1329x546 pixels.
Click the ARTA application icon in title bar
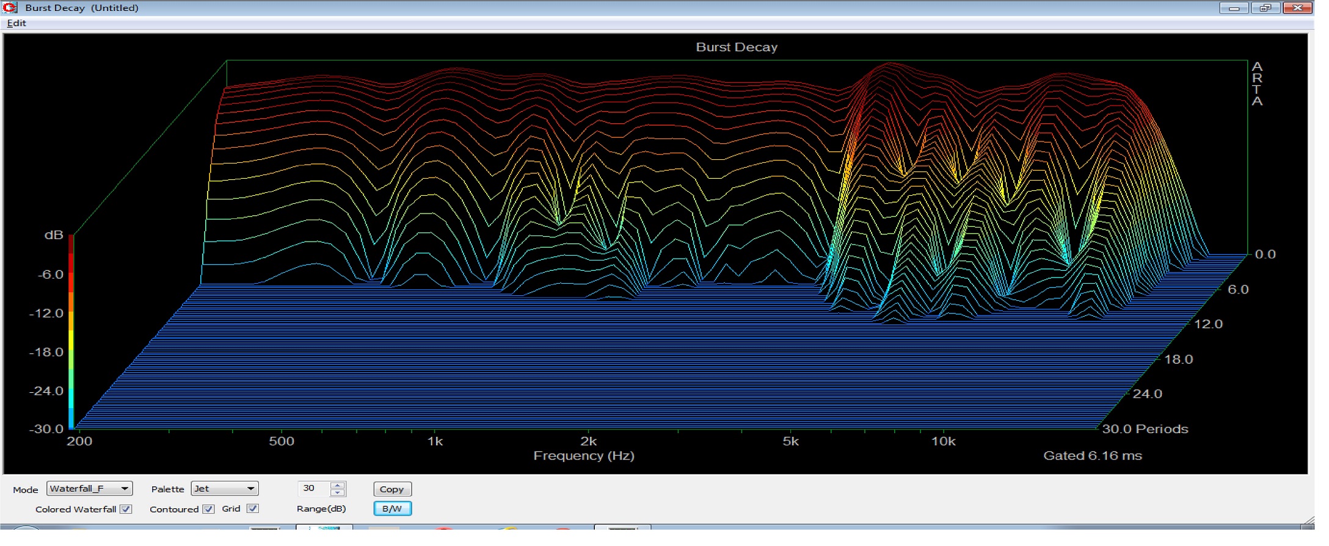click(x=10, y=7)
